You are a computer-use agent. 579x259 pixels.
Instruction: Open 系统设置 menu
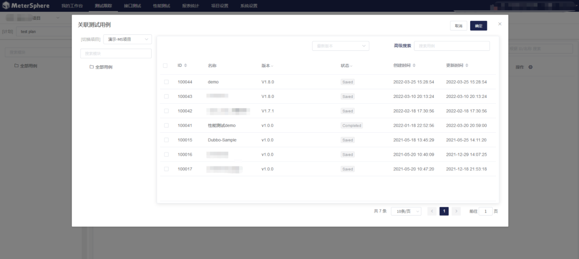[249, 6]
